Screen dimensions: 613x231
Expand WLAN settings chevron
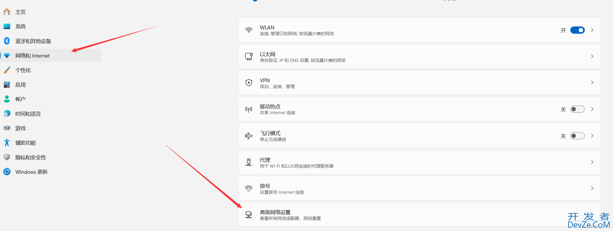pos(592,30)
